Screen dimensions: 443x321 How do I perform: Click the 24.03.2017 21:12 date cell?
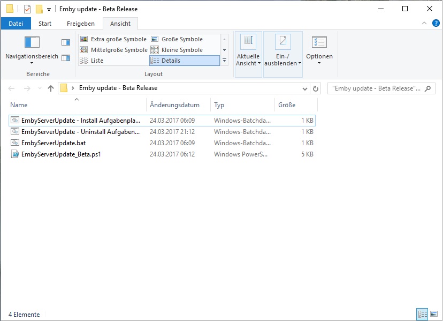[x=172, y=132]
